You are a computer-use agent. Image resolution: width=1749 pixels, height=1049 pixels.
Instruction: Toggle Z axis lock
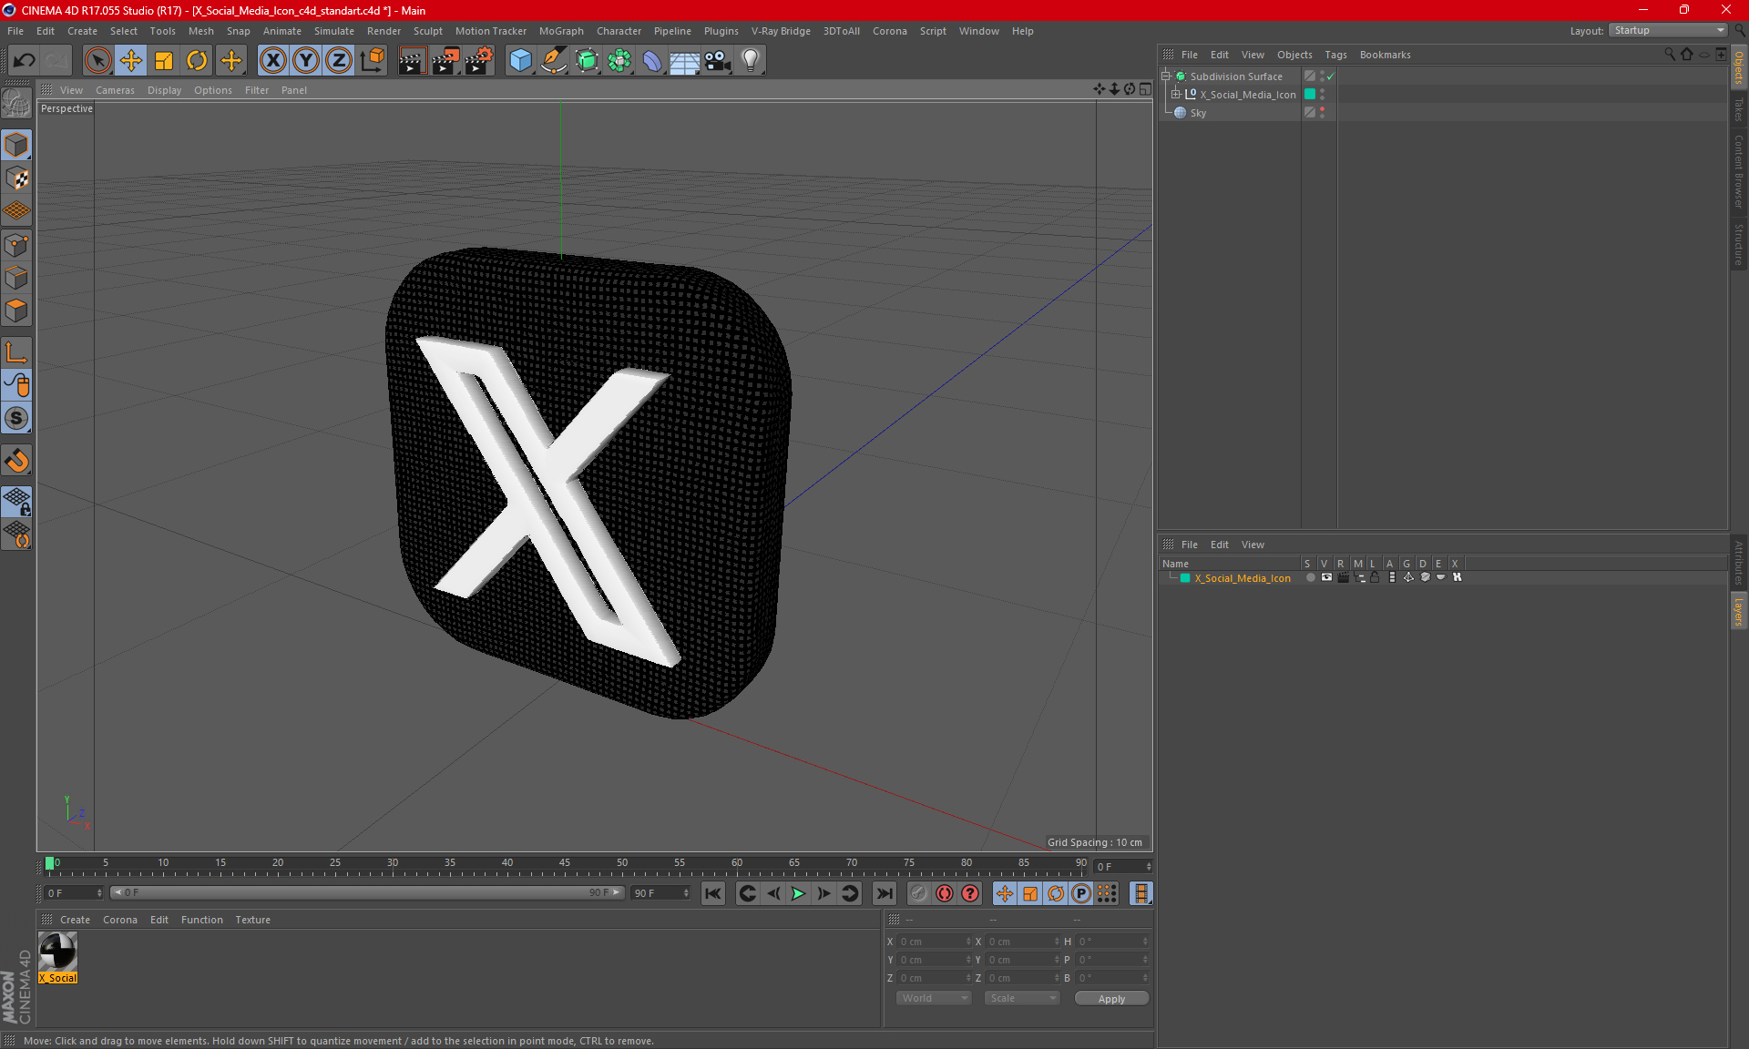[339, 61]
